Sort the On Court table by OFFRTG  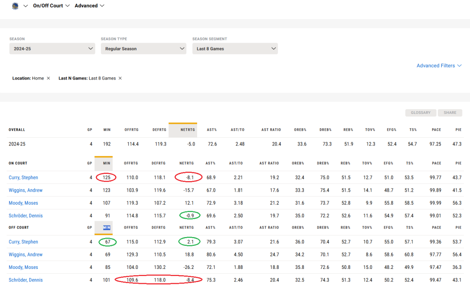(x=131, y=163)
